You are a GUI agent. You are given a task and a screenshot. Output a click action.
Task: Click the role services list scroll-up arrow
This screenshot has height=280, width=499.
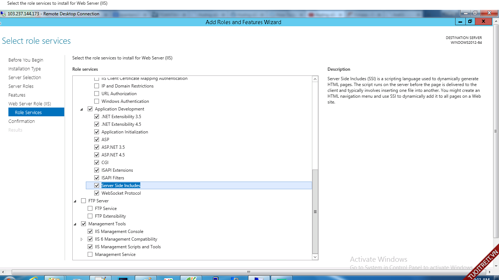point(315,79)
